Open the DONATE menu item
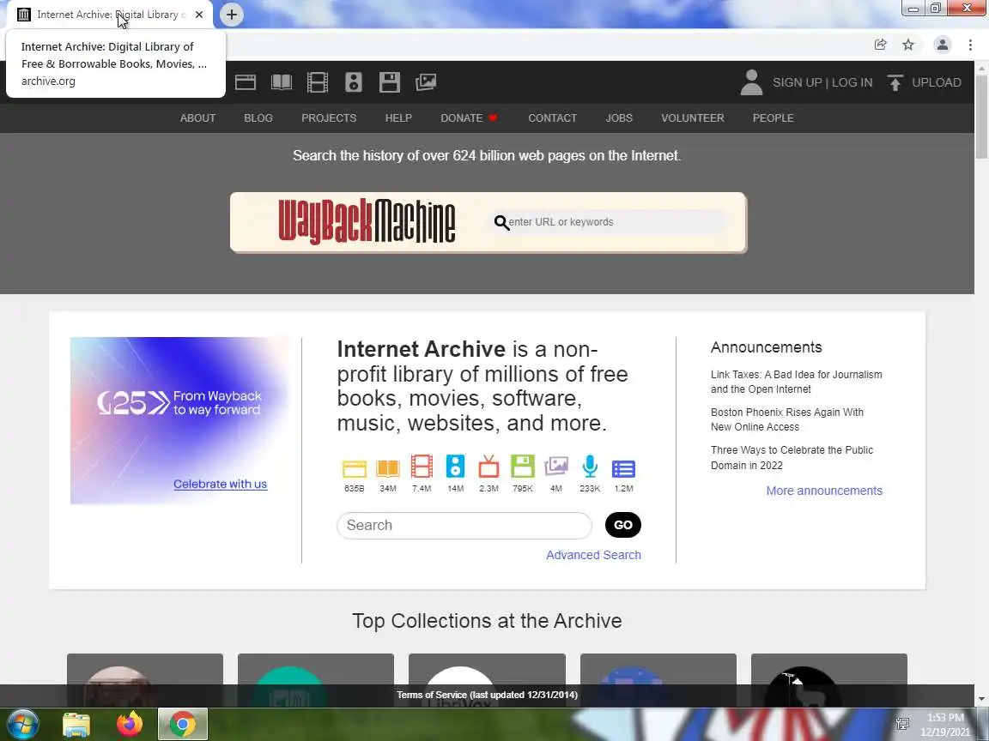The width and height of the screenshot is (989, 741). [x=469, y=117]
